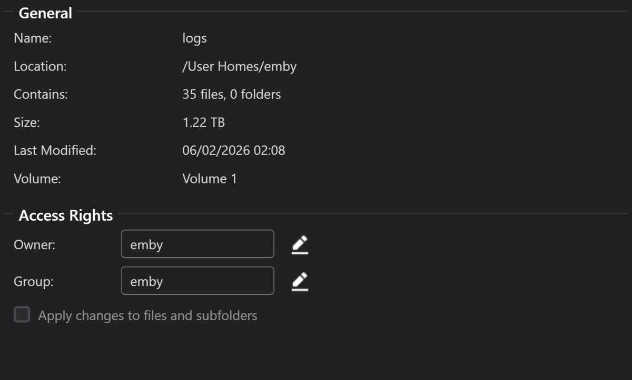Click the "Owner:" label

point(34,245)
